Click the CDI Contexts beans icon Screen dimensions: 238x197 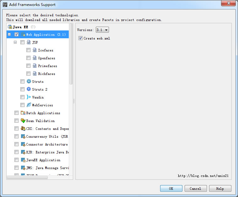point(23,129)
